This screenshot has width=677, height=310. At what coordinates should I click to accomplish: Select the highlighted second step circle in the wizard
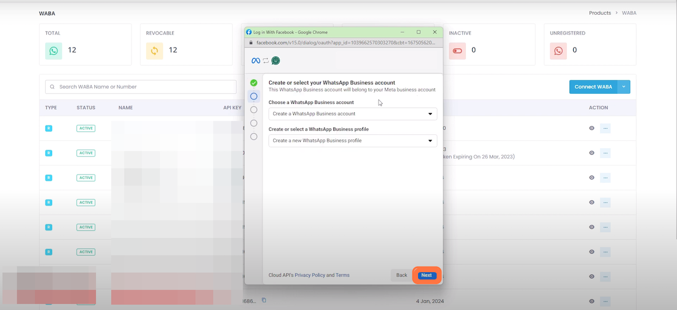[x=254, y=96]
